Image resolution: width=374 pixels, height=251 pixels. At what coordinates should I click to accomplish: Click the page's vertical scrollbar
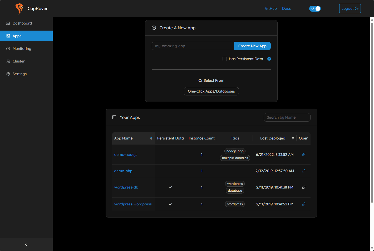372,113
